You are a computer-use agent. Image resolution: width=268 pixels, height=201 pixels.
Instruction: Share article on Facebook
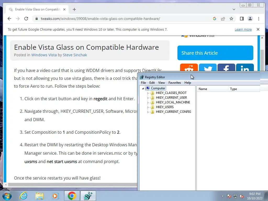pyautogui.click(x=226, y=67)
